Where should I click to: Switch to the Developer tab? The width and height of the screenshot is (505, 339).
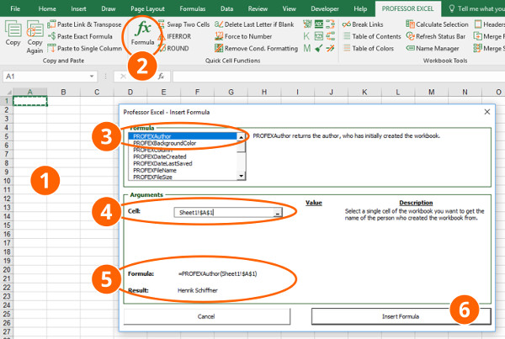325,8
